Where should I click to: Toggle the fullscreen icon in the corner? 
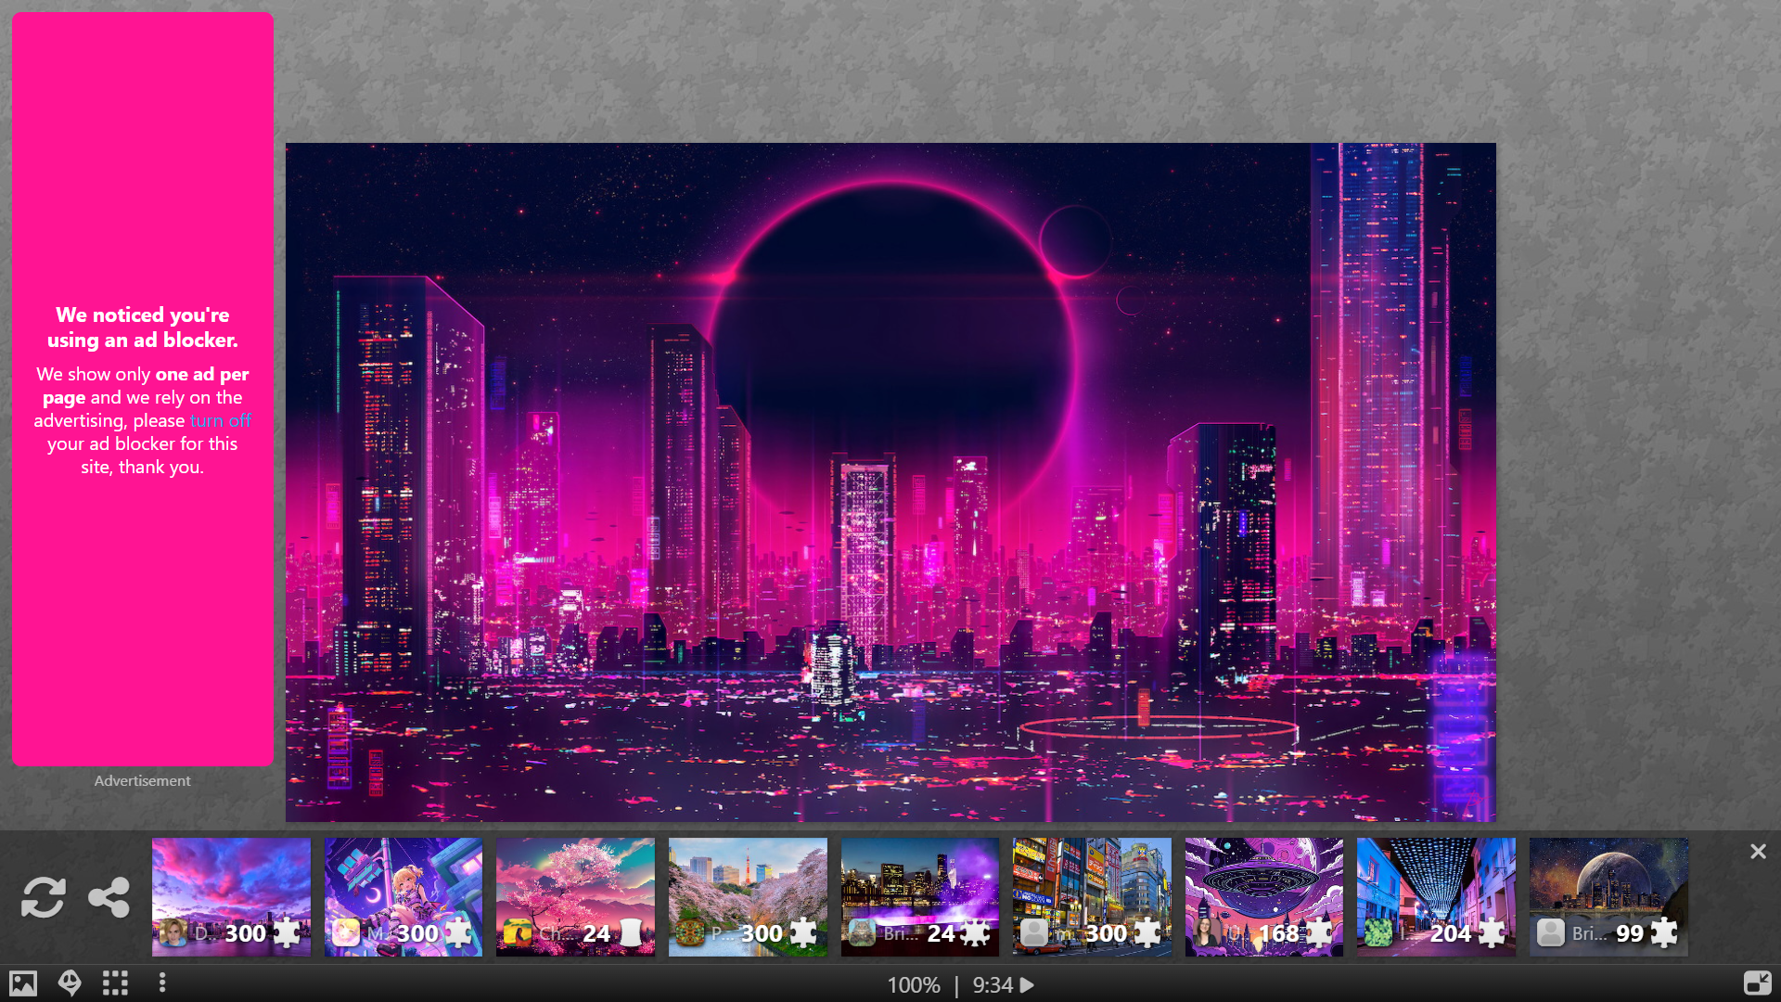1757,983
